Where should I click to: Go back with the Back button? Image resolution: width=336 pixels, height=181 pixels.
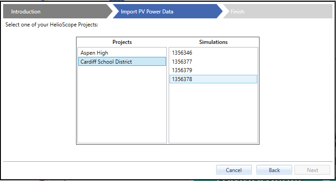point(274,170)
